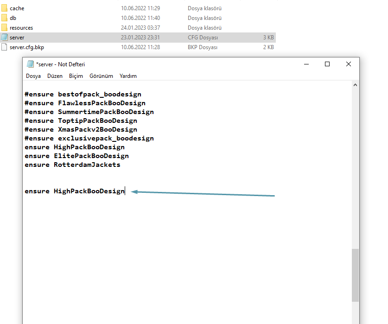Open the Biçim menu

coord(76,76)
